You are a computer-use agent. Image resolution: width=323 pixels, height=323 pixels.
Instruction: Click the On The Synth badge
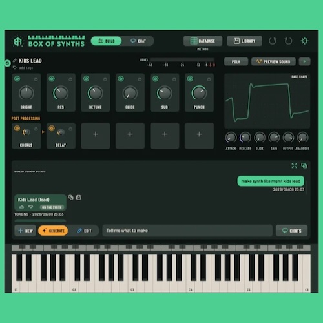(x=52, y=207)
